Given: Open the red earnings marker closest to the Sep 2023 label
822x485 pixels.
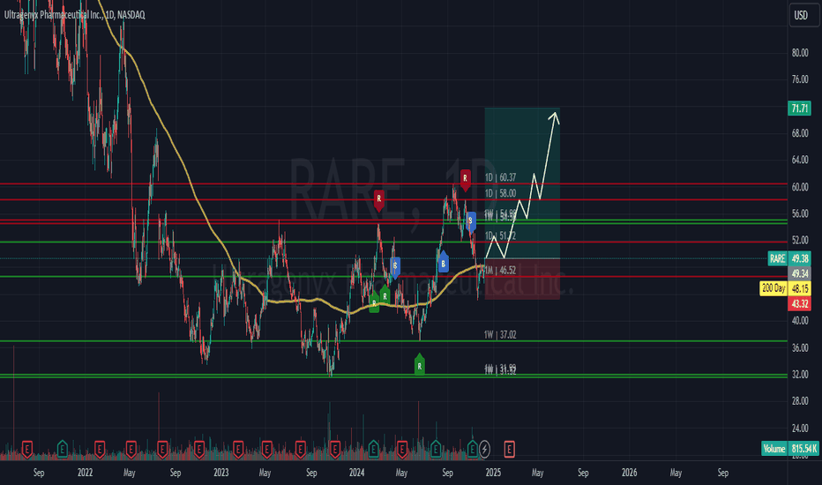Looking at the screenshot, I should pos(301,449).
